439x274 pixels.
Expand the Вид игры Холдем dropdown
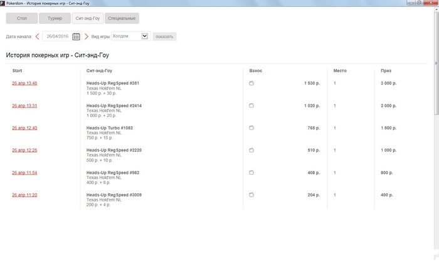[x=144, y=36]
